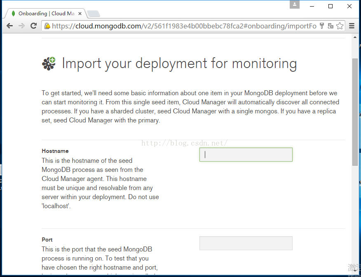This screenshot has height=277, width=361.
Task: Close the Onboarding tab
Action: [x=80, y=14]
